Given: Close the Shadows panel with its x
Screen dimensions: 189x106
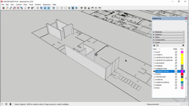Looking at the screenshot, I should click(x=183, y=35).
